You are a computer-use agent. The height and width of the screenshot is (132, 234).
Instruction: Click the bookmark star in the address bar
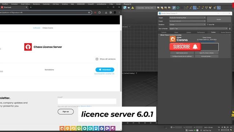[x=89, y=12]
